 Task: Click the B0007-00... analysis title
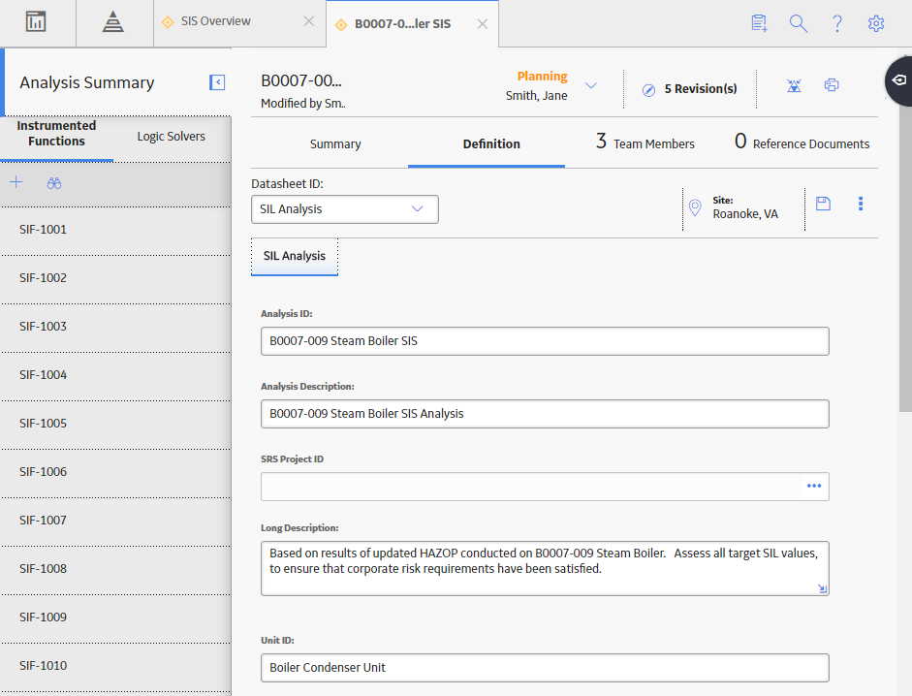tap(301, 80)
